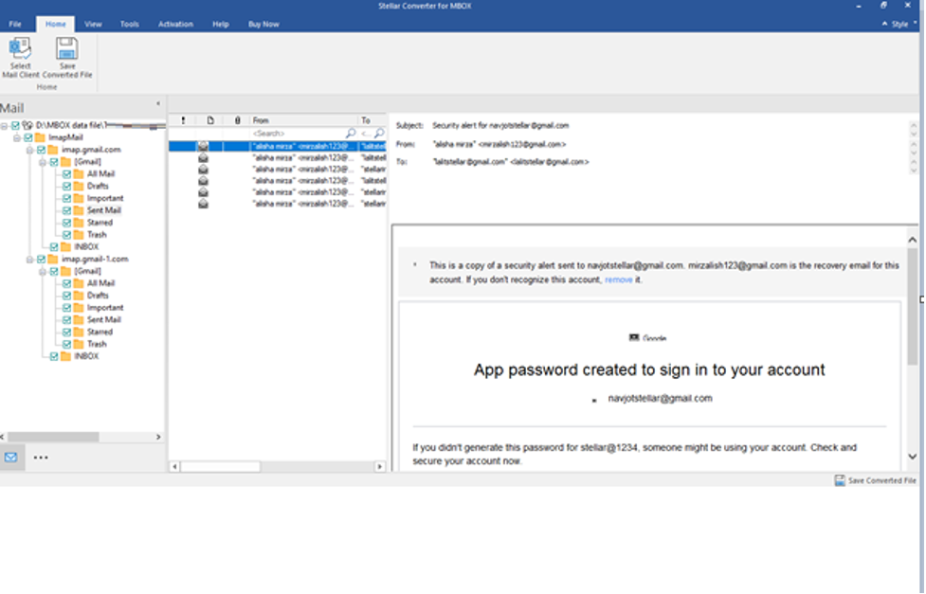The height and width of the screenshot is (594, 926).
Task: Open the three-dots more options button
Action: click(x=41, y=458)
